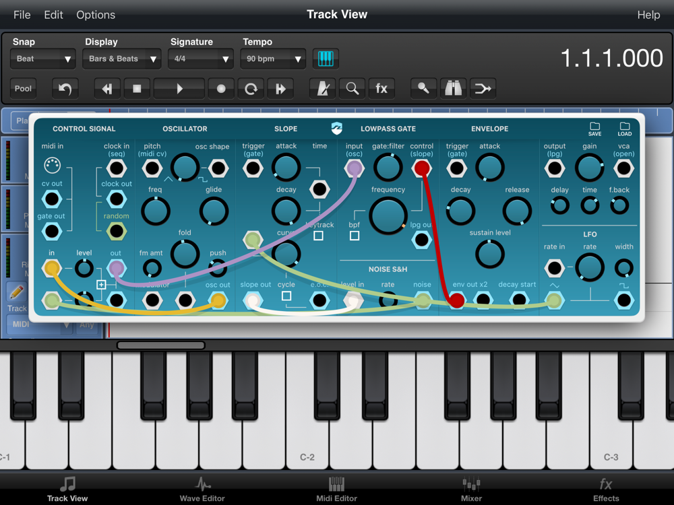The height and width of the screenshot is (505, 674).
Task: Adjust the lowpass gate frequency knob
Action: (x=388, y=215)
